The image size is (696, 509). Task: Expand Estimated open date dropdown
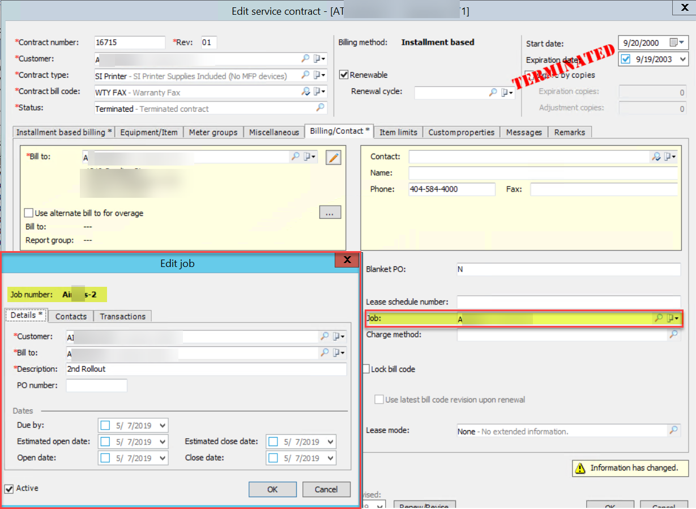[x=163, y=442]
